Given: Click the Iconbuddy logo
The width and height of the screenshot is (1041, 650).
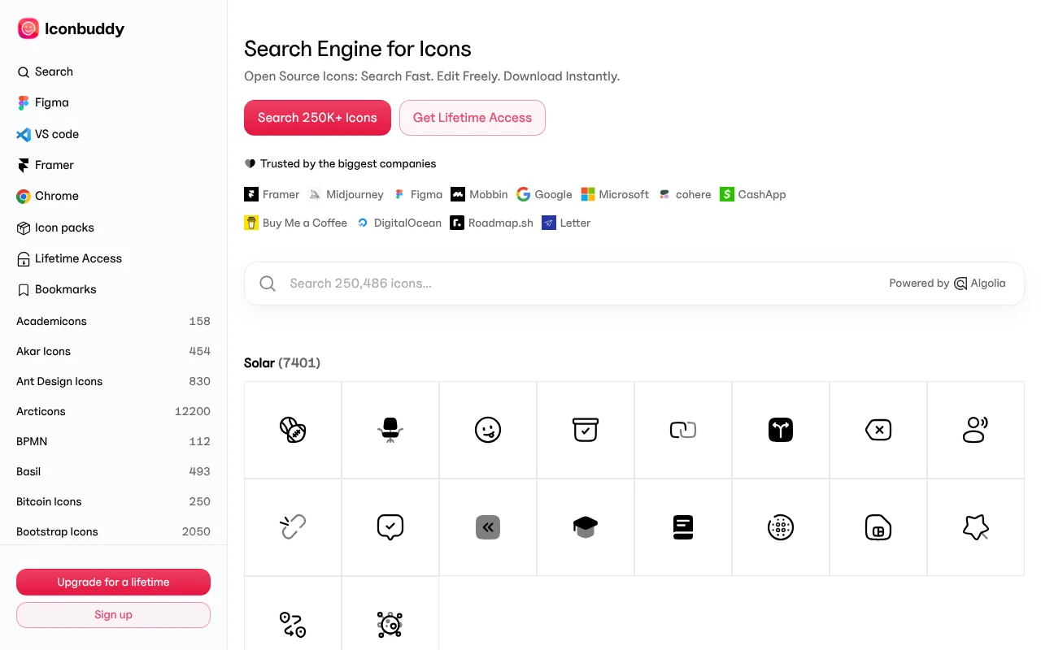Looking at the screenshot, I should click(71, 29).
